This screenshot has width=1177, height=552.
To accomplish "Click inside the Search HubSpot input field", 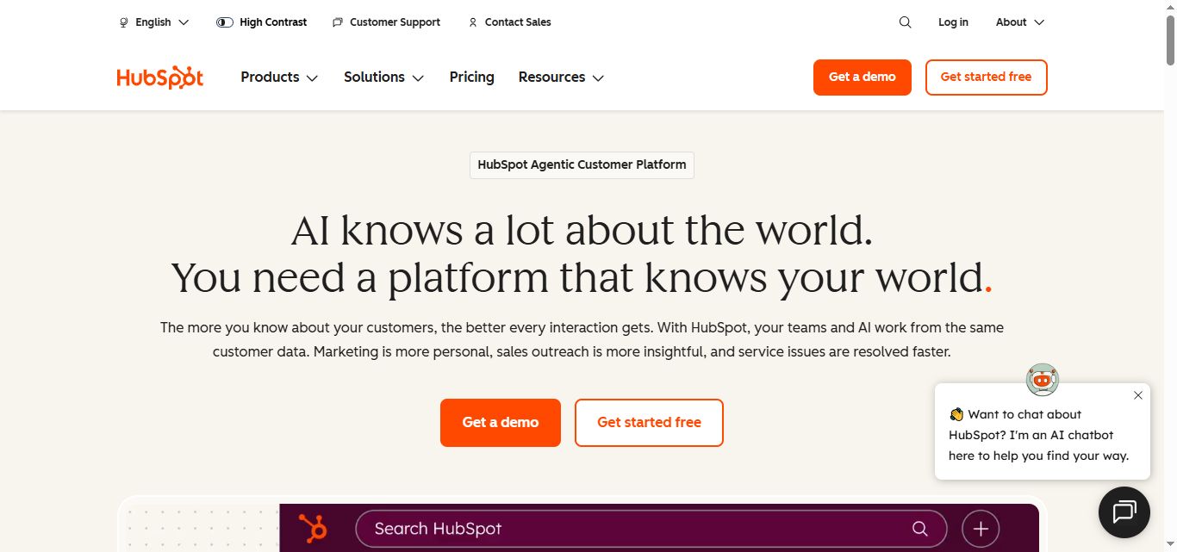I will (603, 528).
